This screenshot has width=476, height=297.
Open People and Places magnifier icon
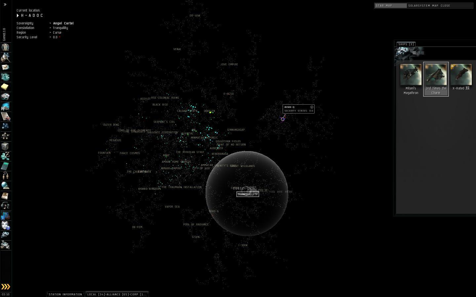[x=5, y=57]
